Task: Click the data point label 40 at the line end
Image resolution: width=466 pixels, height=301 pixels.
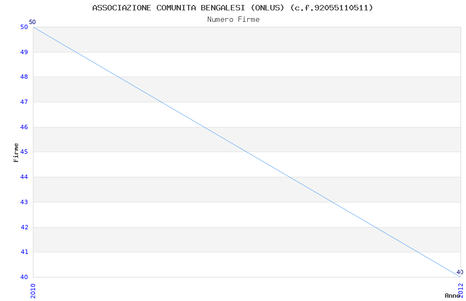Action: [460, 272]
